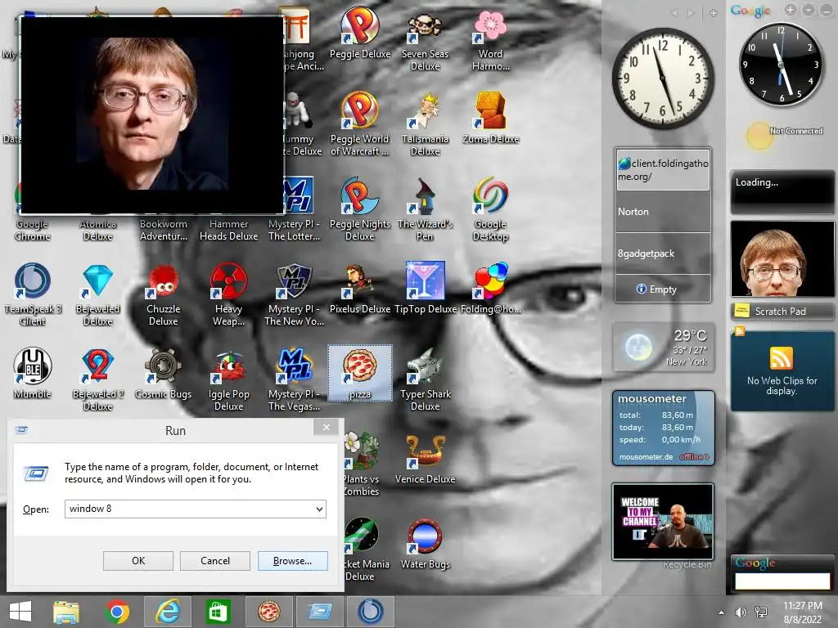Click RSS icon in Web Clips gadget
Image resolution: width=838 pixels, height=628 pixels.
(781, 358)
